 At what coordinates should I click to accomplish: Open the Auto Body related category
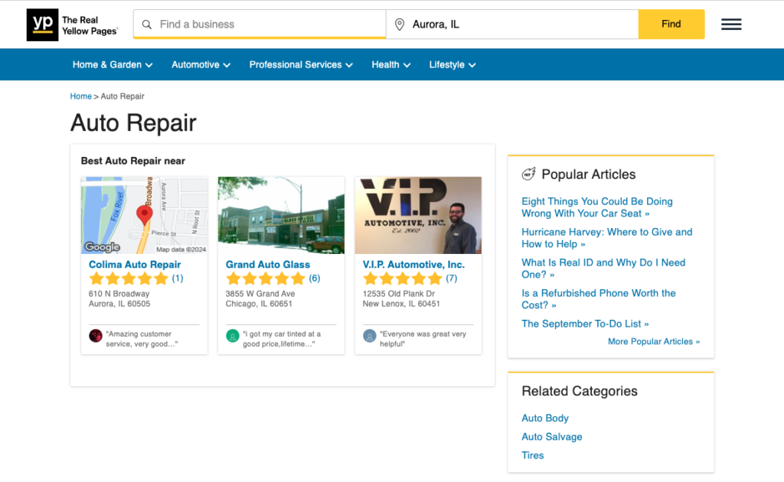(545, 418)
